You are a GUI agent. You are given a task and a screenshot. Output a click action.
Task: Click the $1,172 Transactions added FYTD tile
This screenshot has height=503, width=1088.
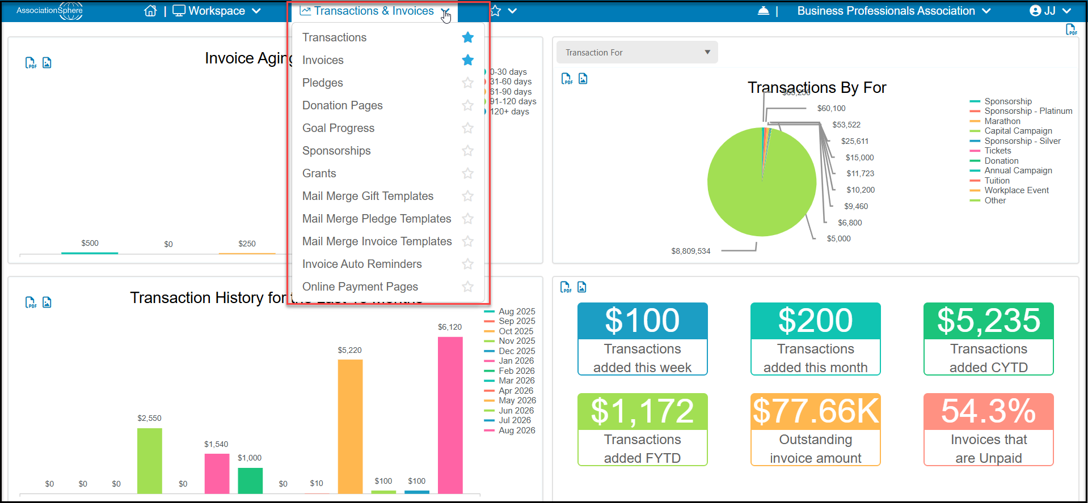pyautogui.click(x=642, y=429)
